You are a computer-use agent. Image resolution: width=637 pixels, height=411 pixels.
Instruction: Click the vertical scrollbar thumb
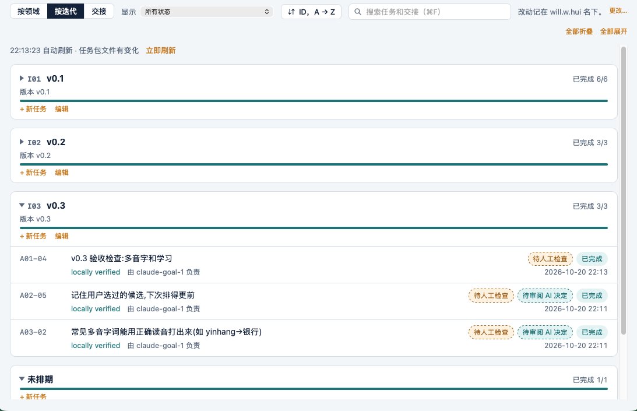coord(624,190)
